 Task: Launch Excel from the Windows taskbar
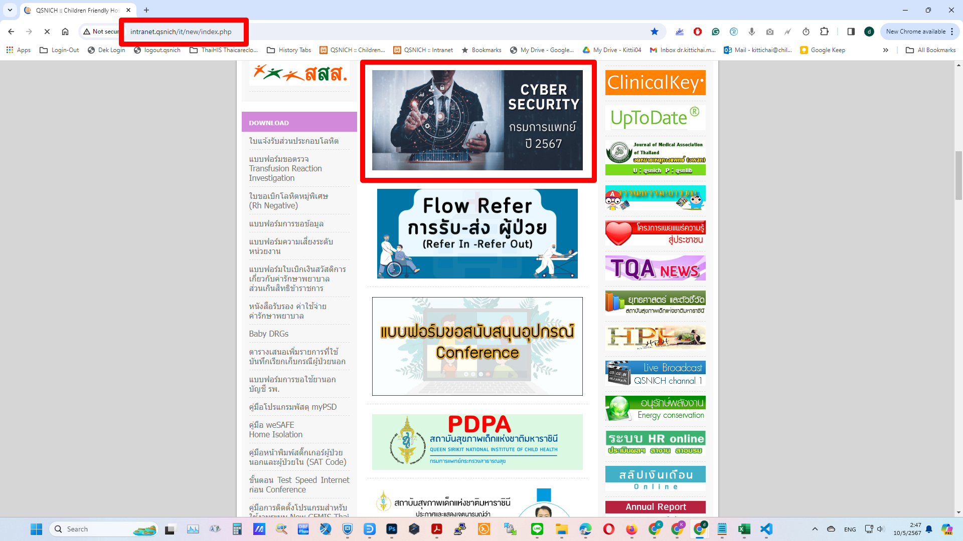pyautogui.click(x=744, y=529)
